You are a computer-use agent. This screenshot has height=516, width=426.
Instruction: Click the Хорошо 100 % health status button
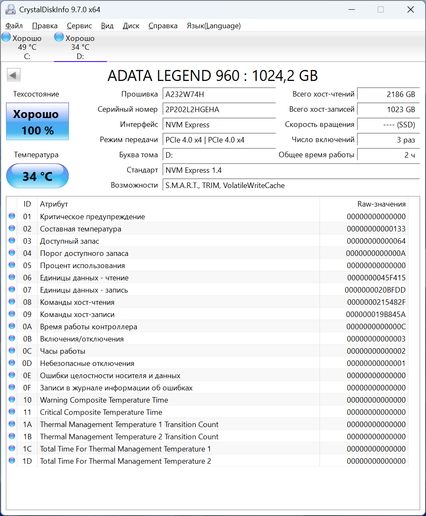click(37, 122)
